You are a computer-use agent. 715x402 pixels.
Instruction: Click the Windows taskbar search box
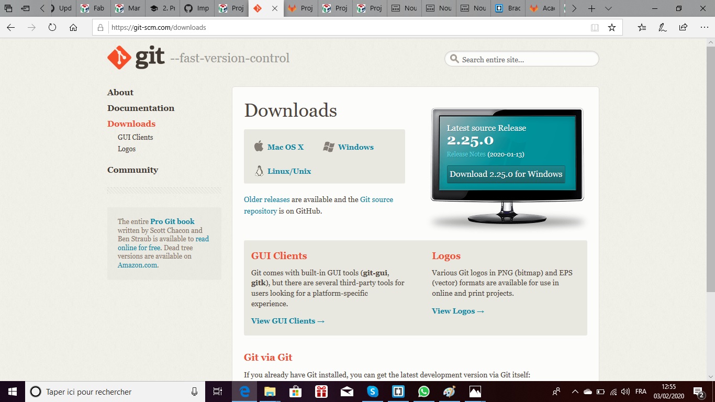115,392
